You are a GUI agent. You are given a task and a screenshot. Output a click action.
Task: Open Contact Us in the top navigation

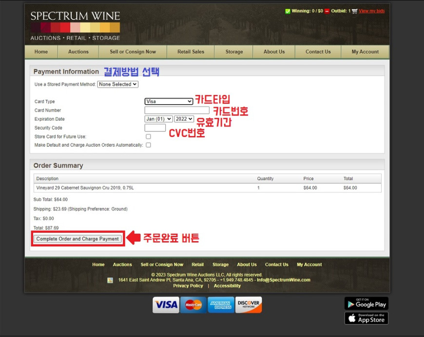(x=318, y=52)
